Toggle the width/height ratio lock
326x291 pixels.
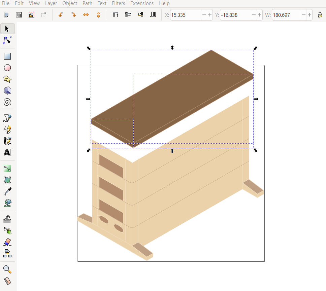pyautogui.click(x=320, y=15)
